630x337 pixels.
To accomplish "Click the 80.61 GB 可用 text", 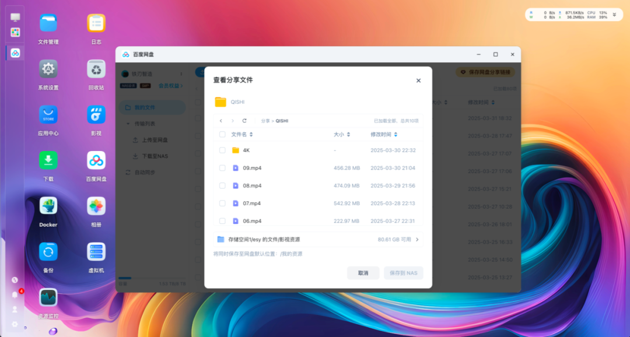I will coord(394,240).
